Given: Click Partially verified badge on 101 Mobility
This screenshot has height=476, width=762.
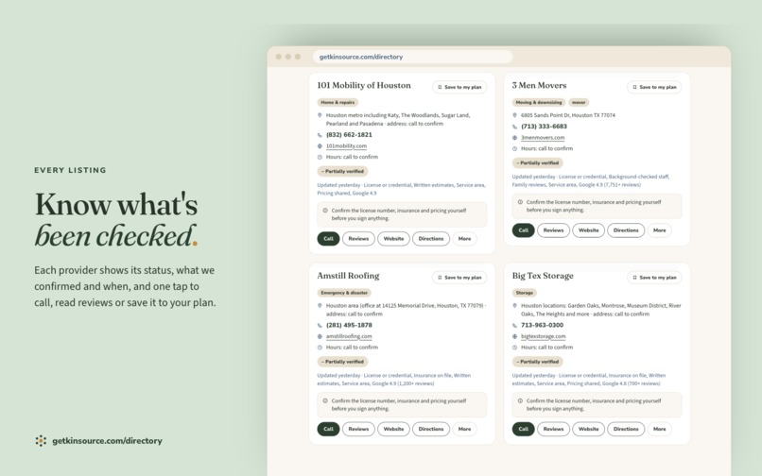Looking at the screenshot, I should pyautogui.click(x=342, y=171).
